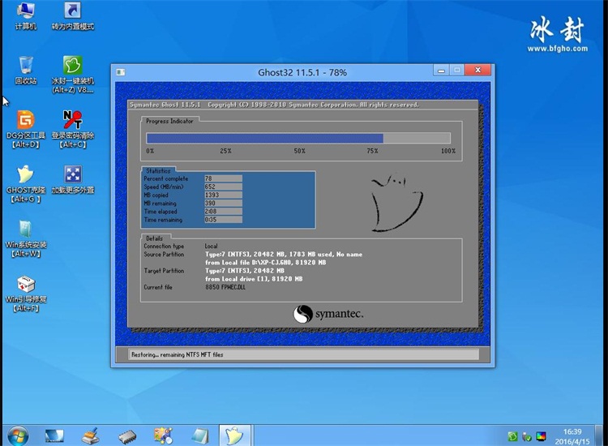Click the monitor icon in taskbar
The height and width of the screenshot is (446, 608).
pyautogui.click(x=54, y=435)
